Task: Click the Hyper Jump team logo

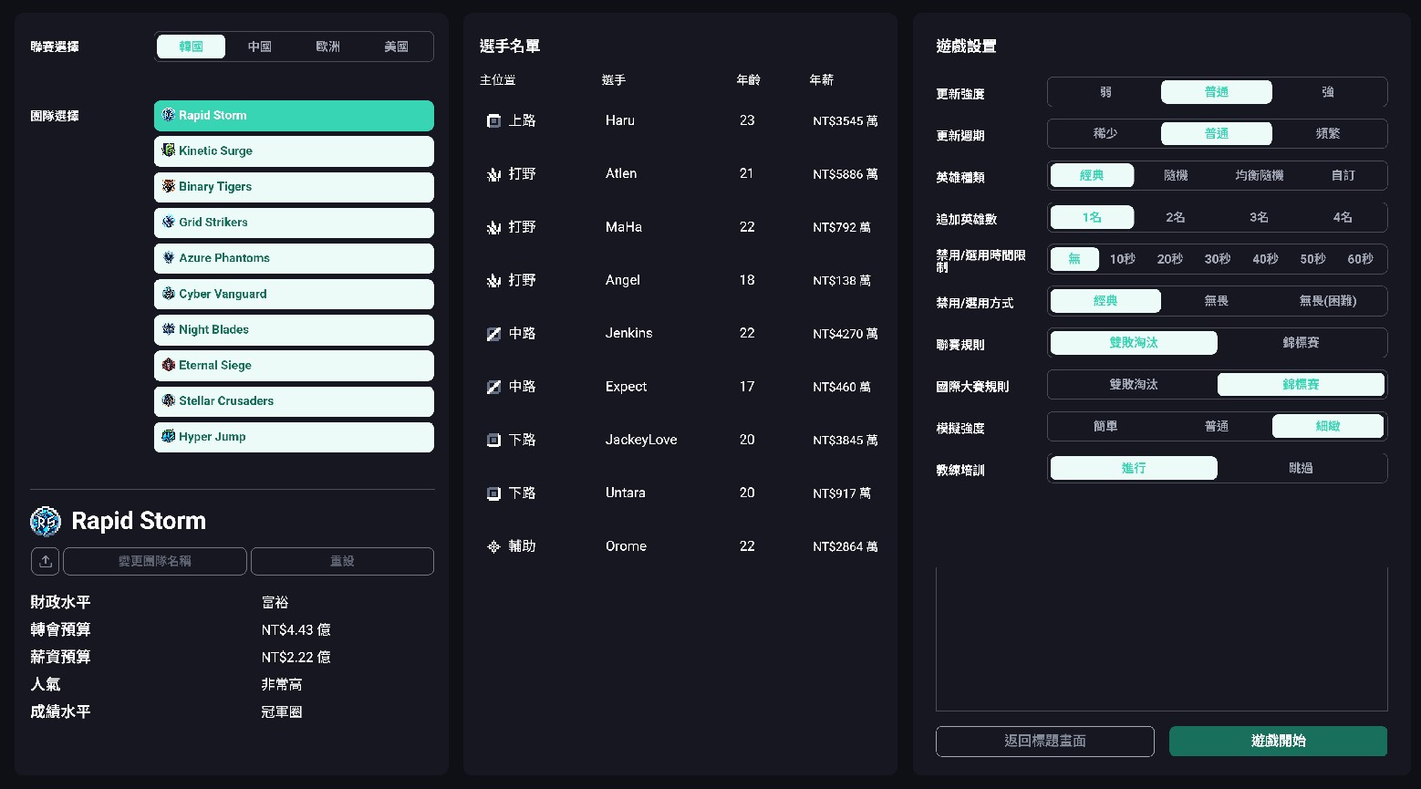Action: [x=169, y=436]
